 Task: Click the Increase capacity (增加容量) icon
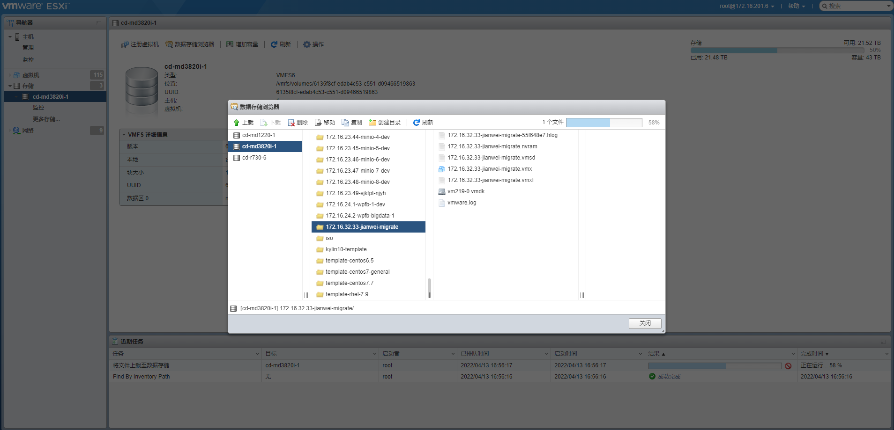230,44
